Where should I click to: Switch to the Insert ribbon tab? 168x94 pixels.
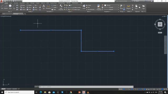[x=11, y=3]
